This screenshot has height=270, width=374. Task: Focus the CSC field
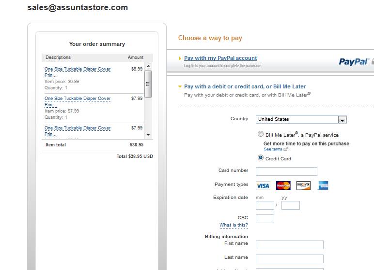coord(265,219)
